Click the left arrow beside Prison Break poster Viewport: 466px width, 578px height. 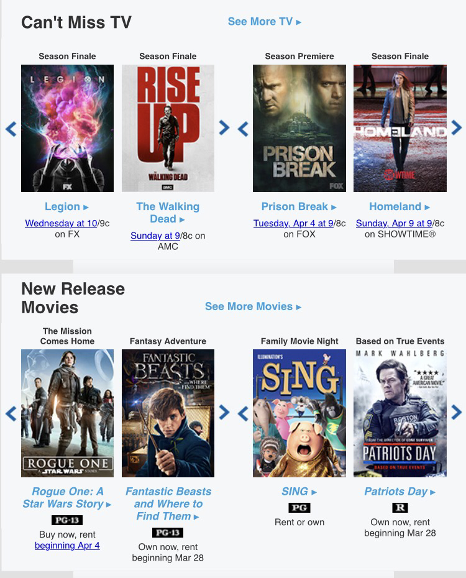243,129
